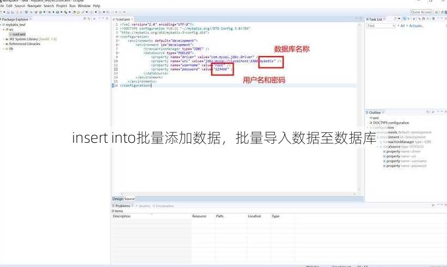Switch to the Source editor tab
Image resolution: width=447 pixels, height=267 pixels.
click(x=130, y=199)
